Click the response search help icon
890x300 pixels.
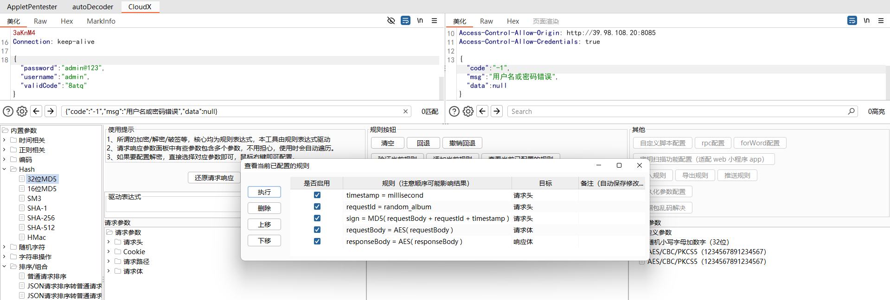455,112
